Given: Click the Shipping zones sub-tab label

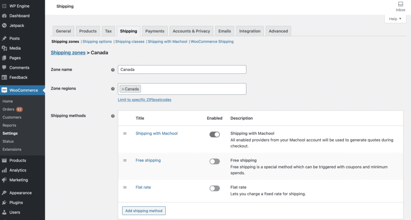Looking at the screenshot, I should pos(65,42).
